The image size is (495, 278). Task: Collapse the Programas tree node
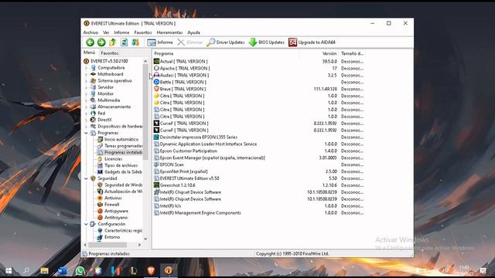pos(86,133)
